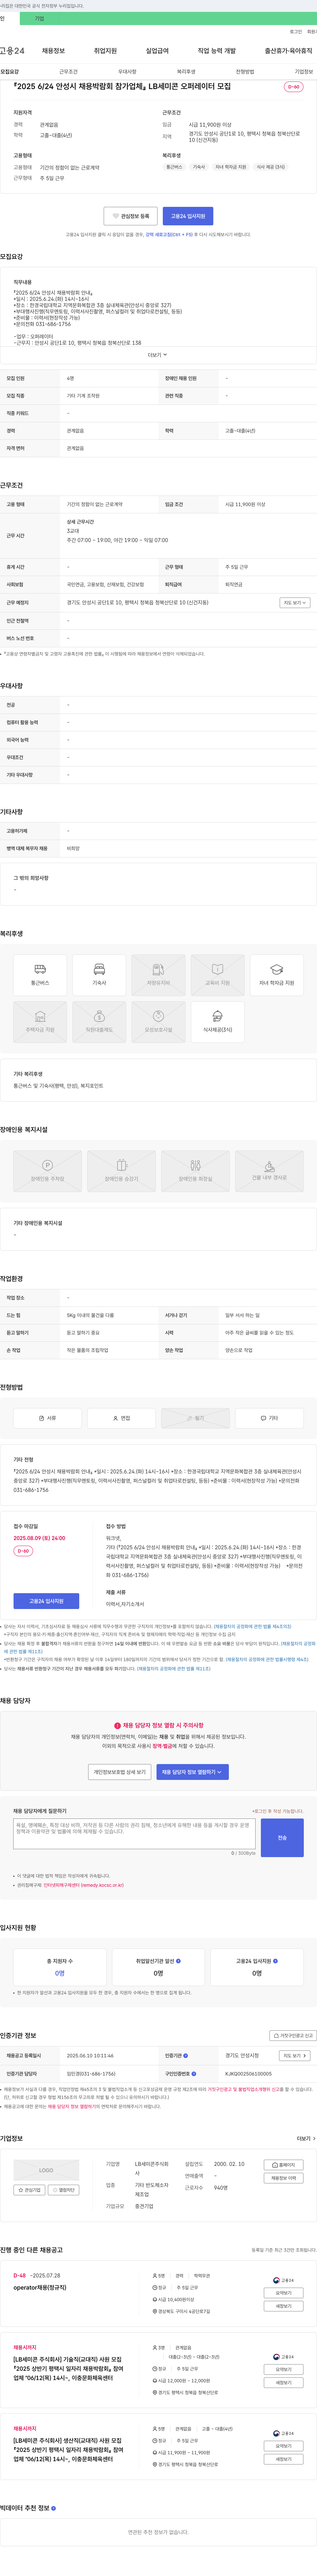Switch to 근무조건 tab
Screen dimensions: 317x2576
tap(68, 72)
